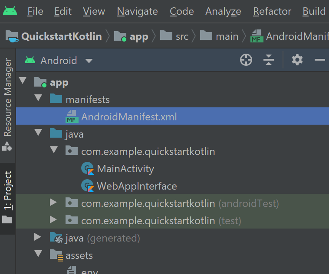Open the Android project view dropdown
The width and height of the screenshot is (329, 274).
click(x=59, y=61)
